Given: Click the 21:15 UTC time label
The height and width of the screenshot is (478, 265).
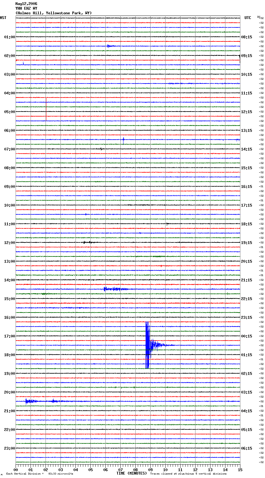Looking at the screenshot, I should point(247,280).
